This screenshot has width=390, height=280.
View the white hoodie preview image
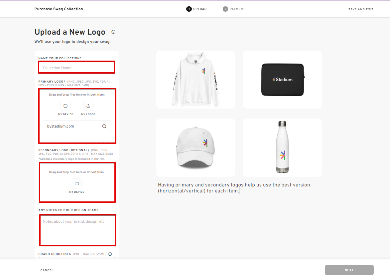(x=195, y=79)
